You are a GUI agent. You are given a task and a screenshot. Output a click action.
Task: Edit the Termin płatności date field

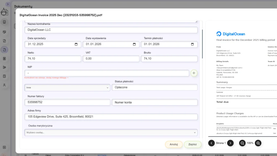point(169,44)
